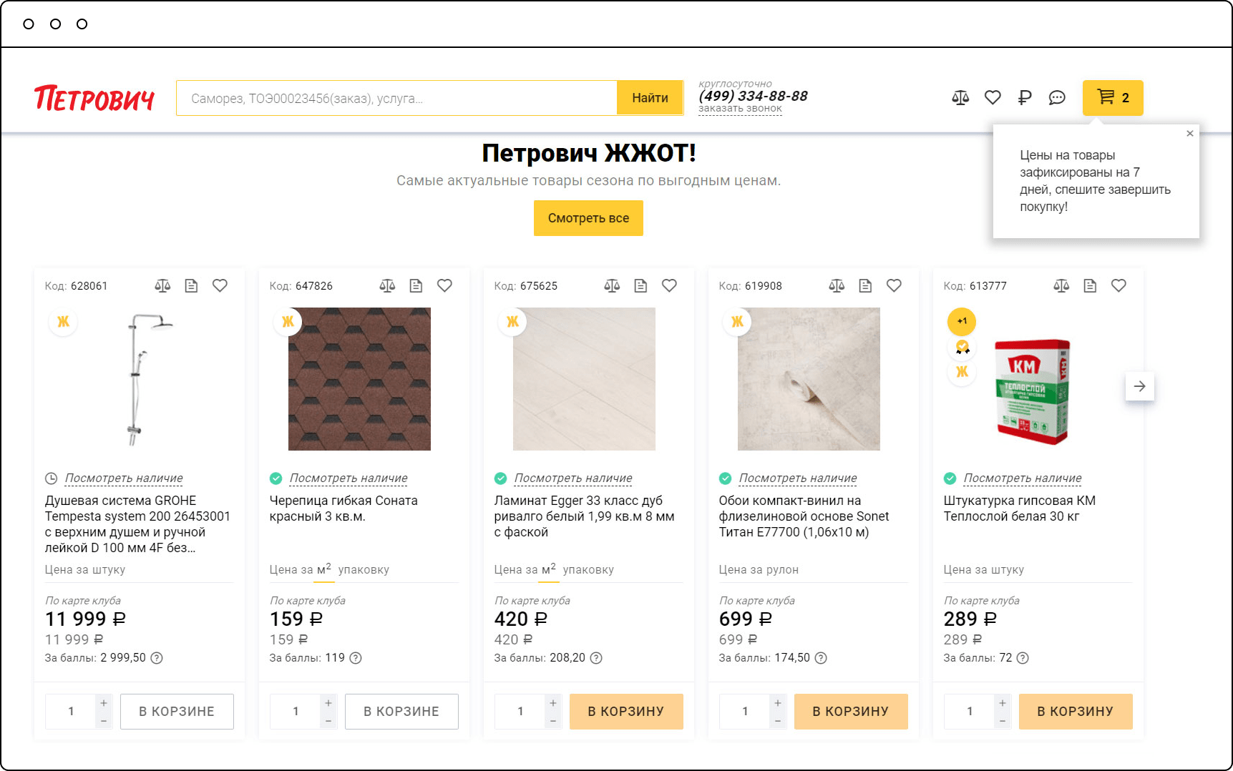Show points help for 72 points price
The height and width of the screenshot is (771, 1233).
[x=1023, y=658]
